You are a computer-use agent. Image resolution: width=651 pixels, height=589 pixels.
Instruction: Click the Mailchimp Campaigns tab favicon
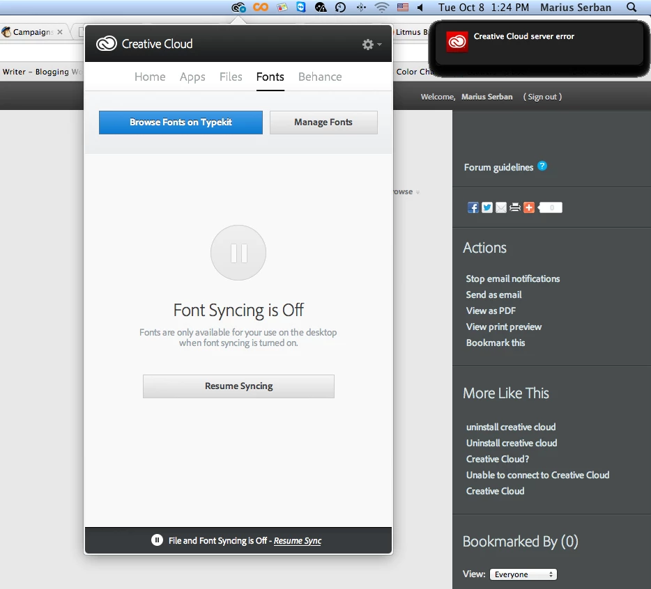coord(6,31)
